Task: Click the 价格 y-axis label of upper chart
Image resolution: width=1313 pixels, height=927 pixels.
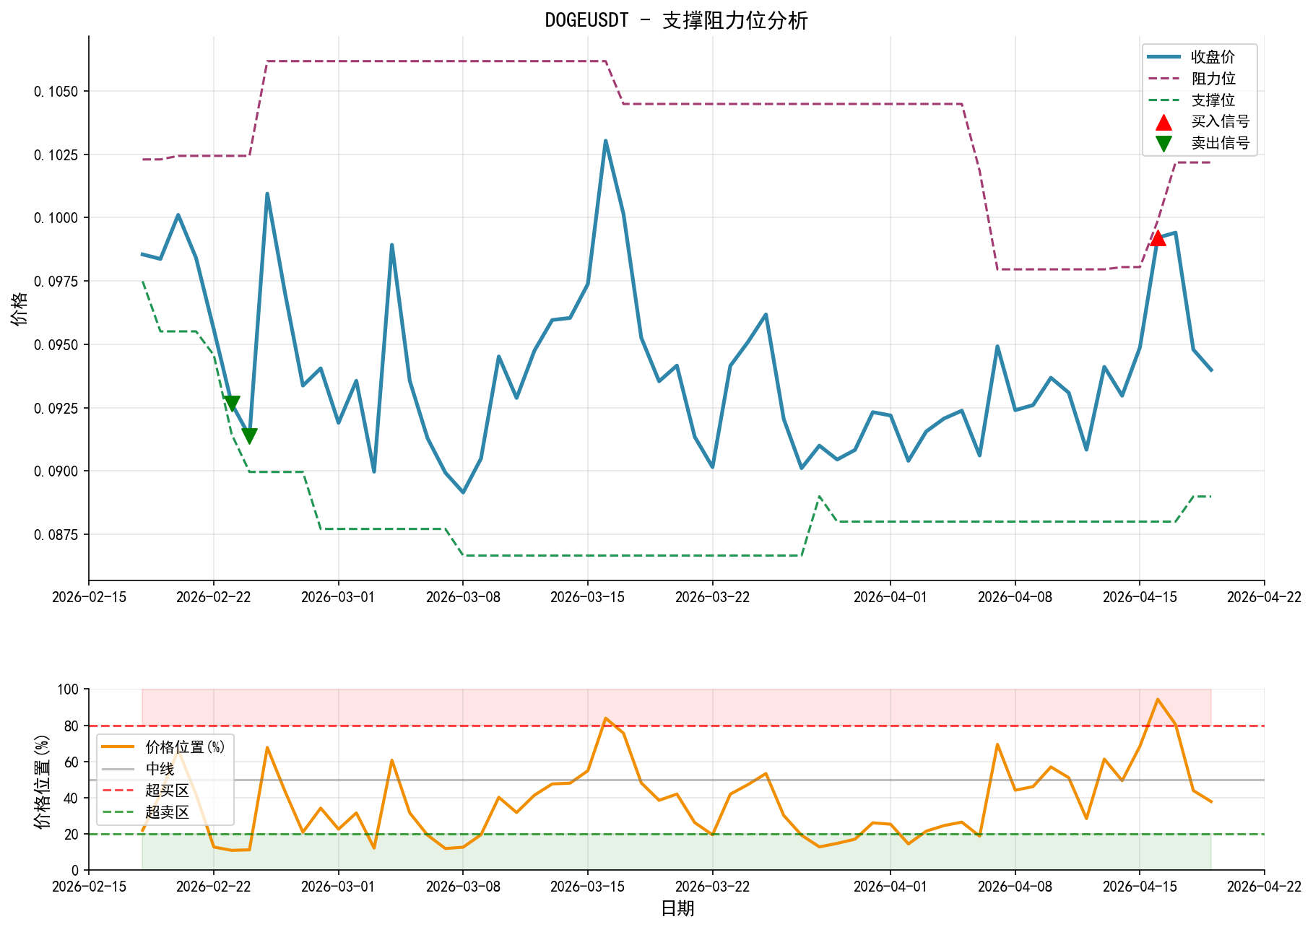Action: point(20,308)
